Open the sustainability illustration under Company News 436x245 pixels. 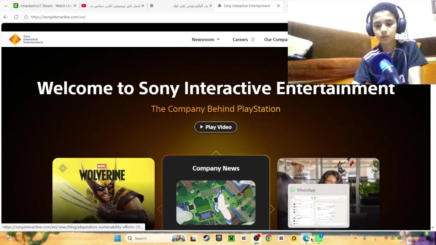pyautogui.click(x=216, y=202)
